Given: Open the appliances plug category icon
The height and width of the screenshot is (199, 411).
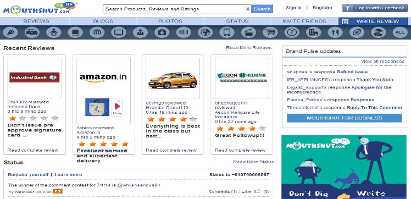Looking at the screenshot, I should (x=10, y=32).
